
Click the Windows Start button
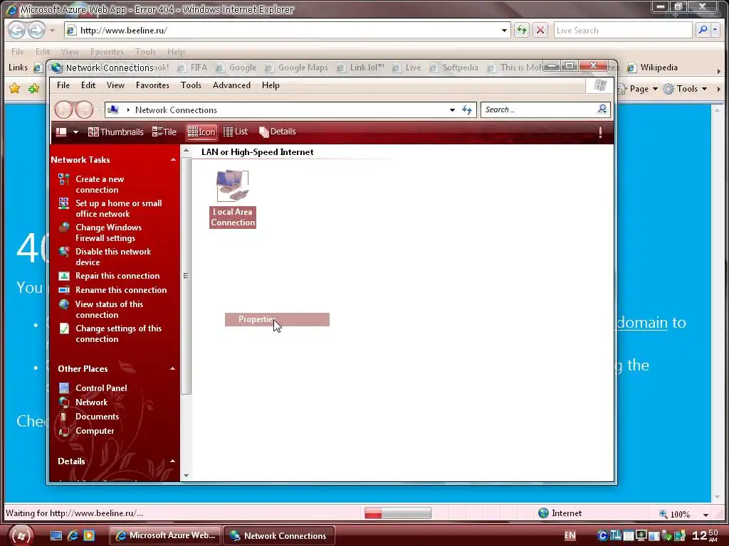point(21,535)
